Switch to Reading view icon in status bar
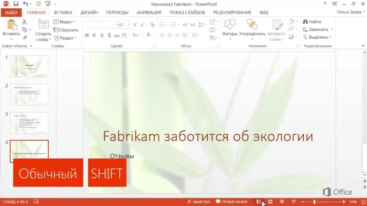The height and width of the screenshot is (206, 367). click(282, 202)
